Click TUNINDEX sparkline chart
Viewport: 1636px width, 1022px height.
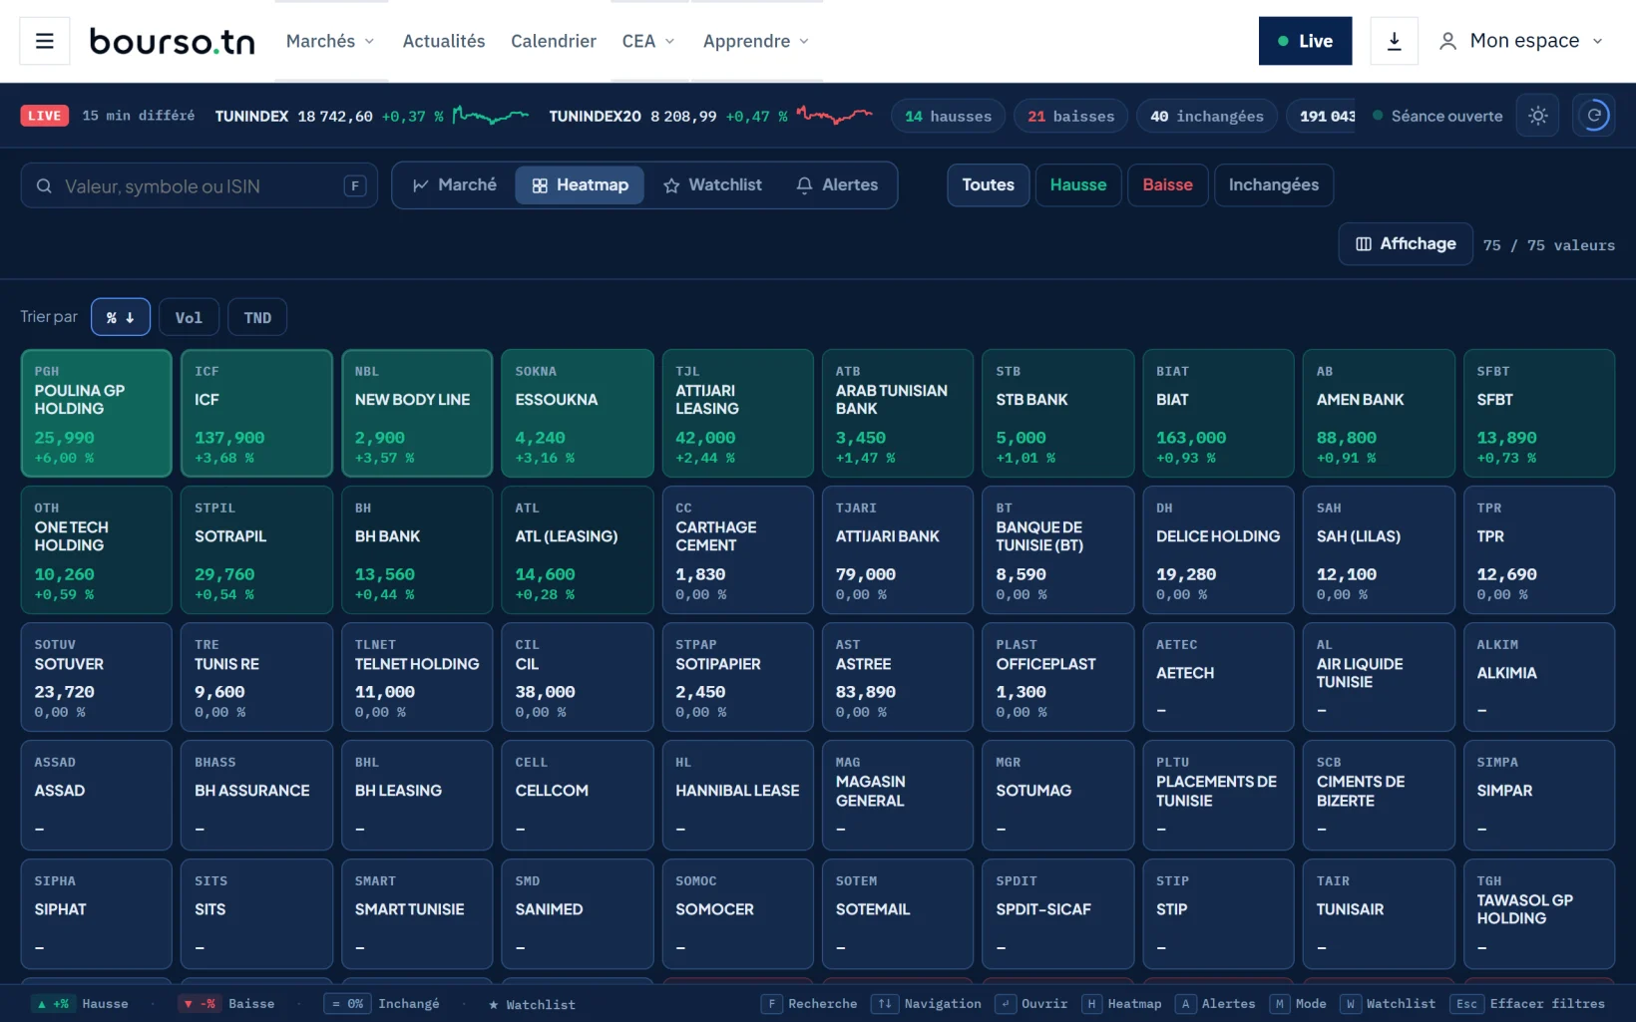[x=490, y=116]
